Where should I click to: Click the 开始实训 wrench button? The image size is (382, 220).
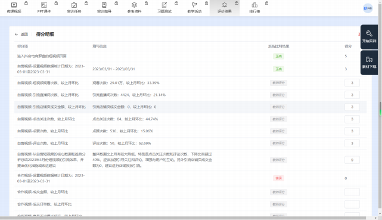point(369,37)
